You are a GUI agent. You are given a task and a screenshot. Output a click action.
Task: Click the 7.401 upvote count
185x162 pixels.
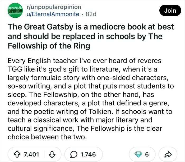point(31,154)
